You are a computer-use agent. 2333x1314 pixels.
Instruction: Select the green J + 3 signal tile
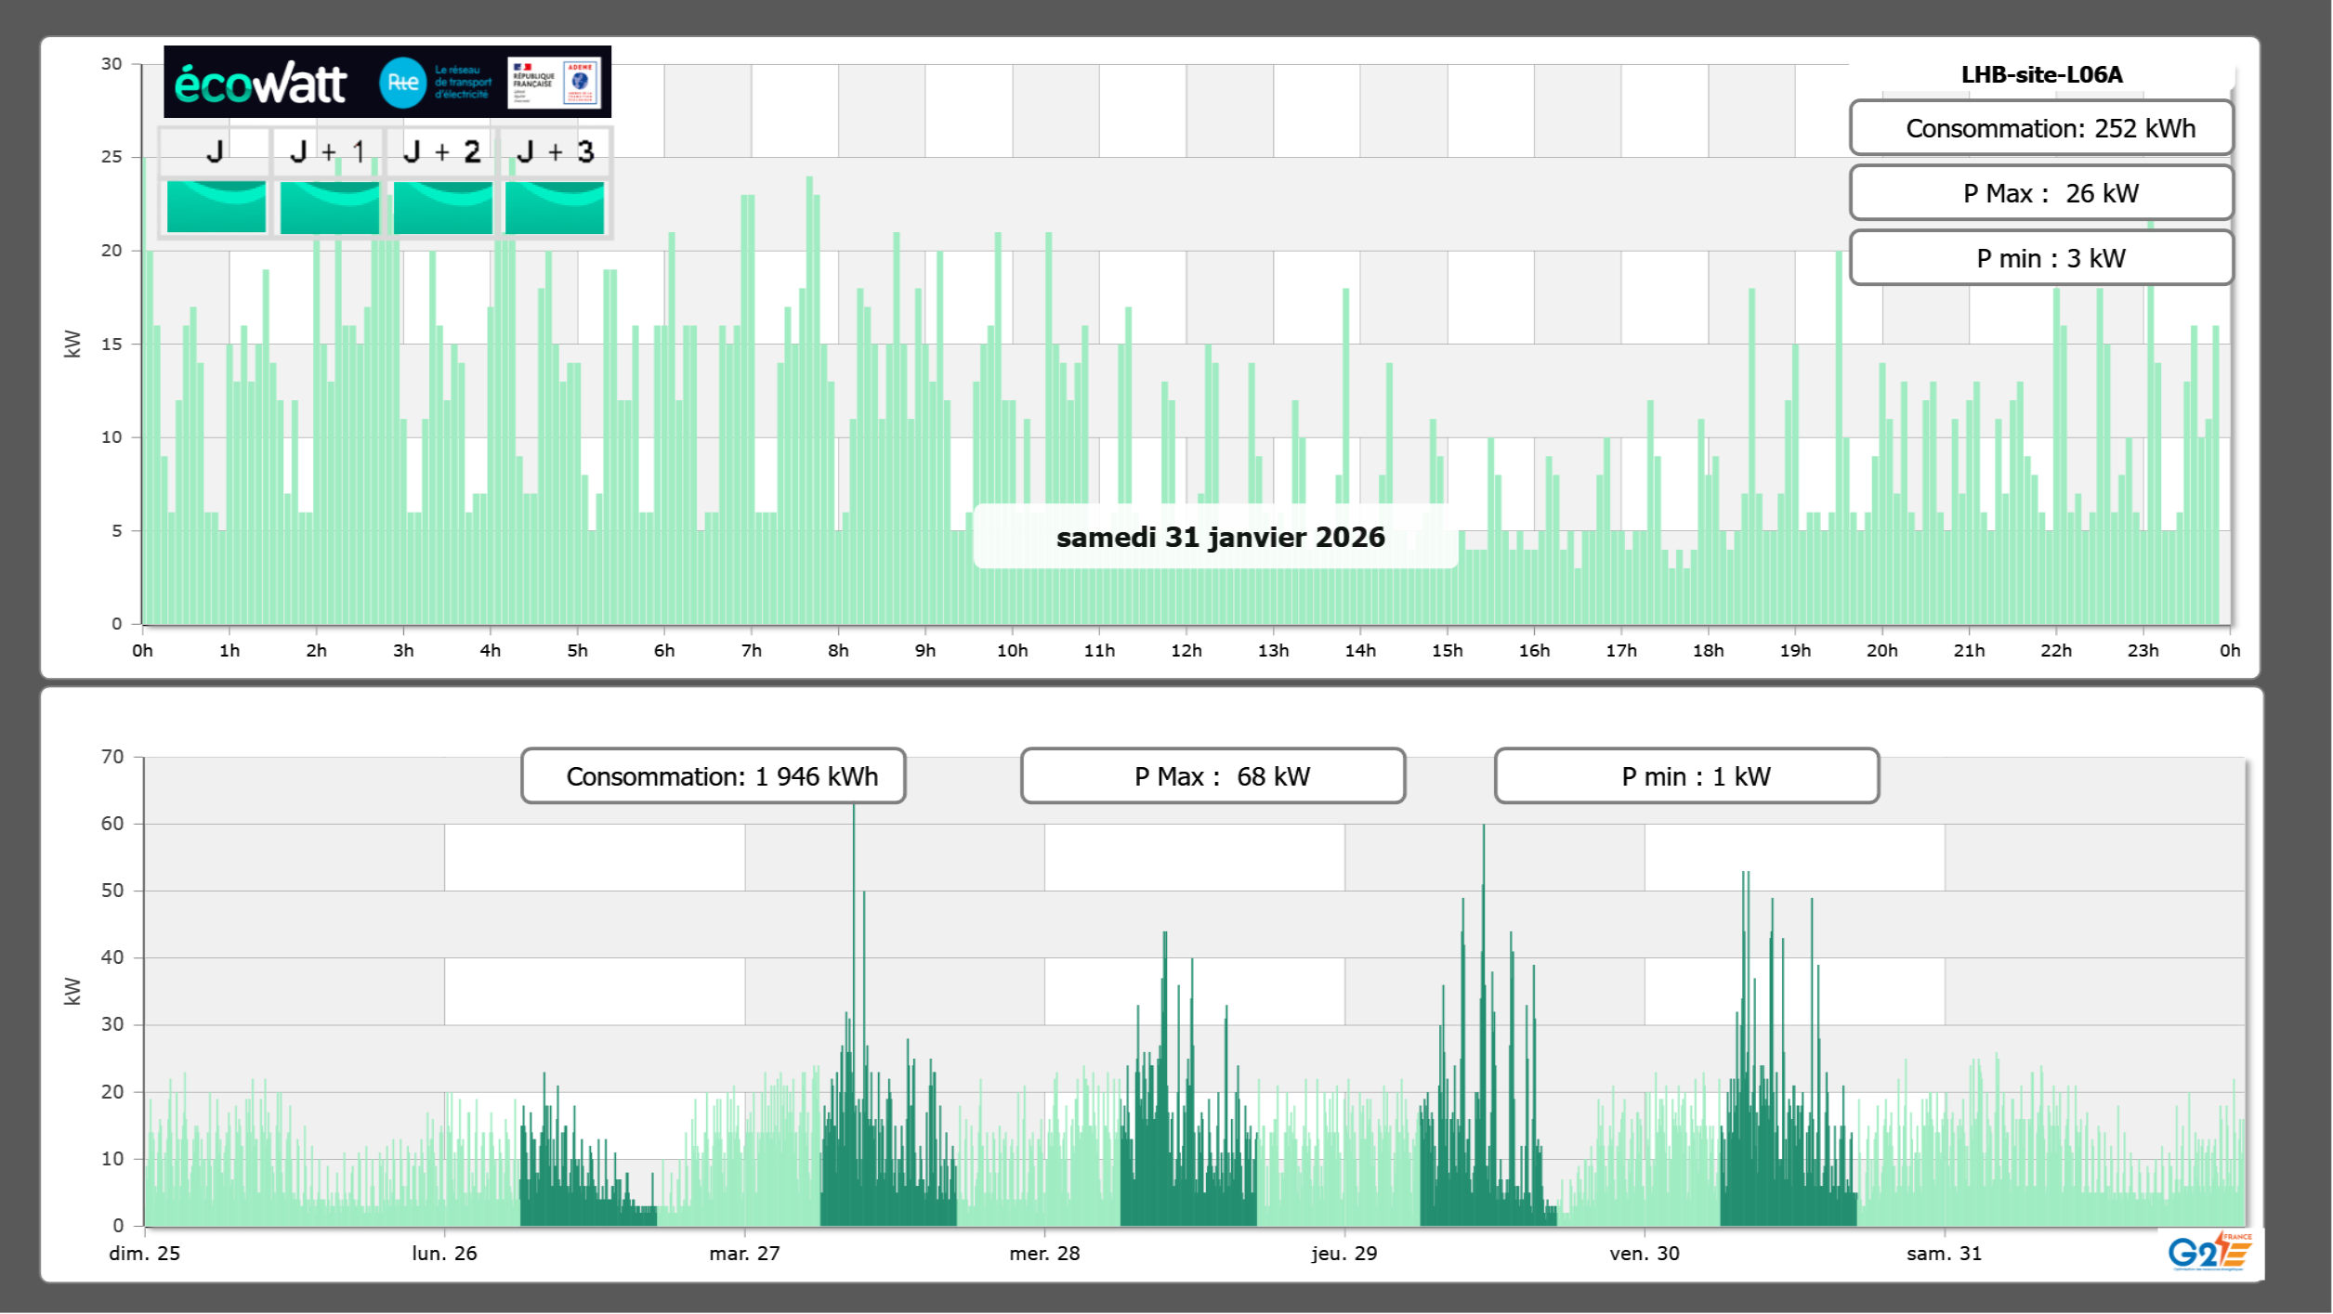(x=555, y=207)
